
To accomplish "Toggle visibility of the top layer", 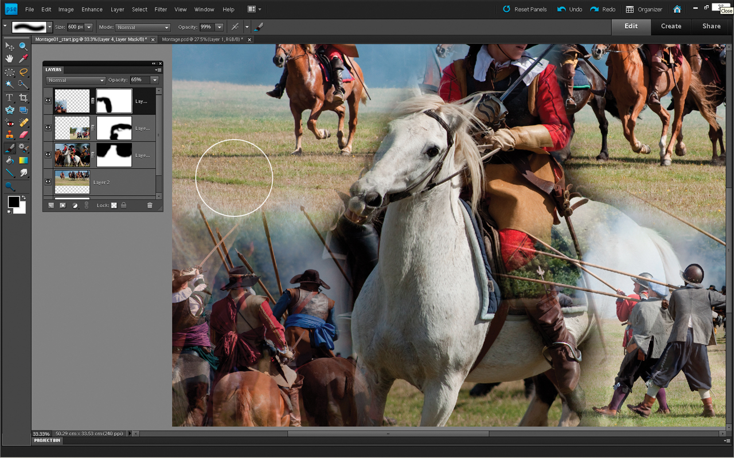I will point(48,100).
